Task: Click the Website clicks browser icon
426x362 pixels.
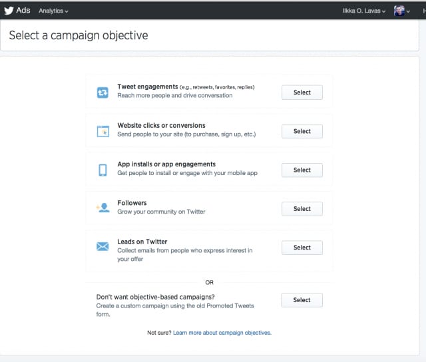Action: click(x=103, y=131)
